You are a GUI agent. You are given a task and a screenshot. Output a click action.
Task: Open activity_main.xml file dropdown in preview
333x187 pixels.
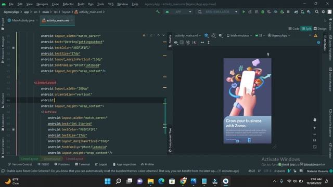[188, 35]
